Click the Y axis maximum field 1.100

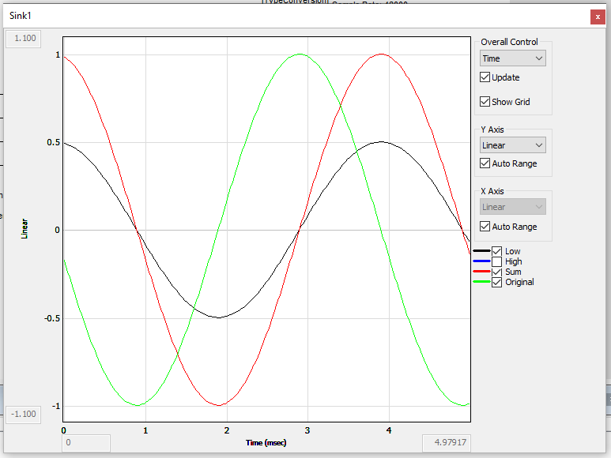point(25,38)
